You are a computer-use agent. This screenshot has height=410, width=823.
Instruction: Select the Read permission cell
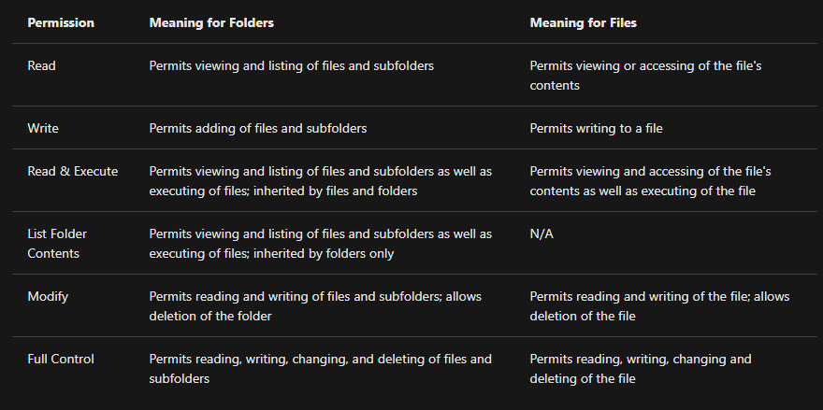(x=41, y=66)
